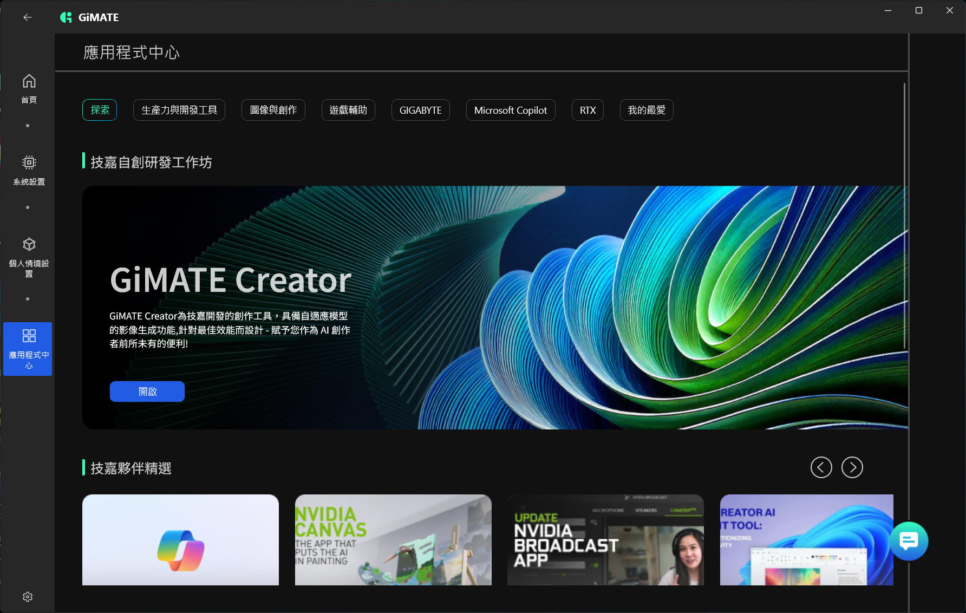The width and height of the screenshot is (966, 613).
Task: Open settings gear at sidebar bottom
Action: point(28,596)
